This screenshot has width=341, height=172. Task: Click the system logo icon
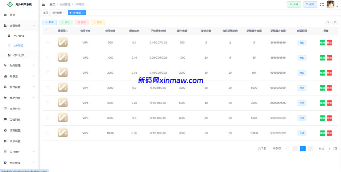[x=10, y=4]
